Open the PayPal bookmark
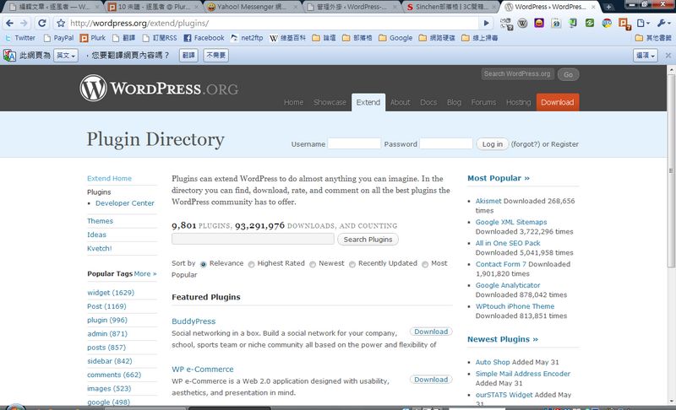 pos(58,38)
